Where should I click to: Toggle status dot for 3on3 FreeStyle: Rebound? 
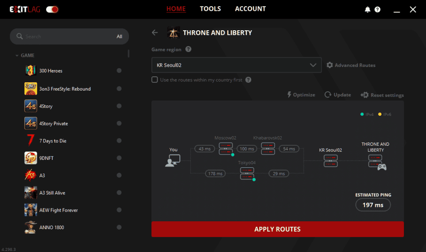click(x=119, y=89)
